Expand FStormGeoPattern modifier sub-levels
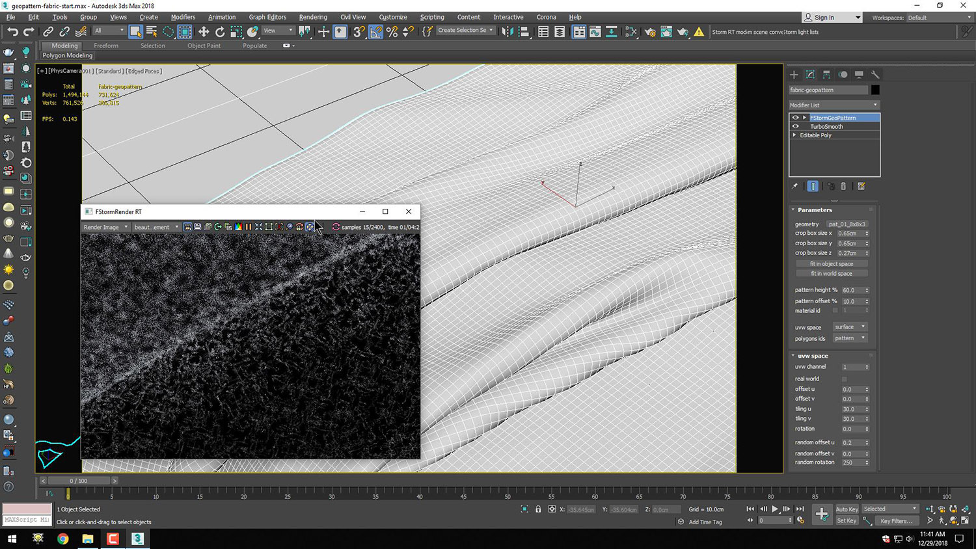Viewport: 976px width, 549px height. (x=805, y=118)
